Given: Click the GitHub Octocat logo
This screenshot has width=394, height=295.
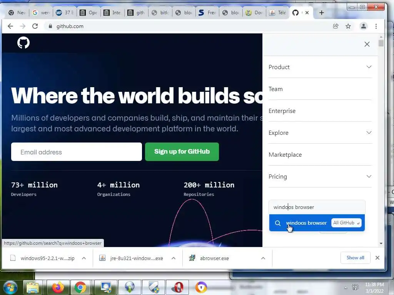Looking at the screenshot, I should 23,43.
